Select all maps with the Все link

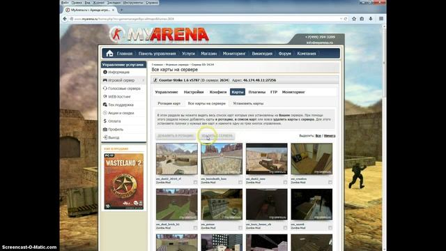coord(318,136)
